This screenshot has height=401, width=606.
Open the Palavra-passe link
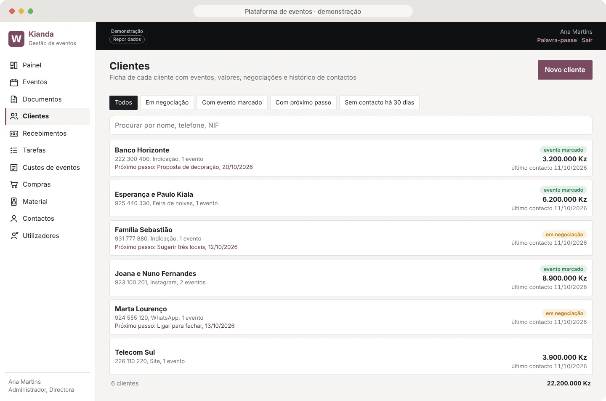click(557, 40)
